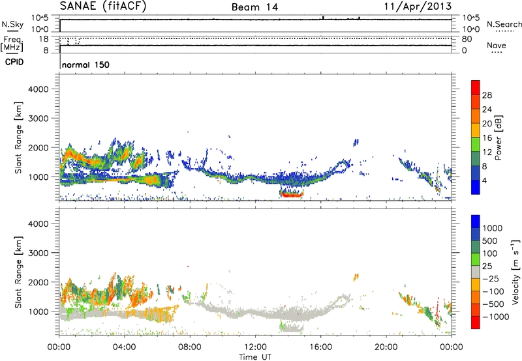Click the 'Freq. [MHz]' label
522x361 pixels.
click(12, 44)
